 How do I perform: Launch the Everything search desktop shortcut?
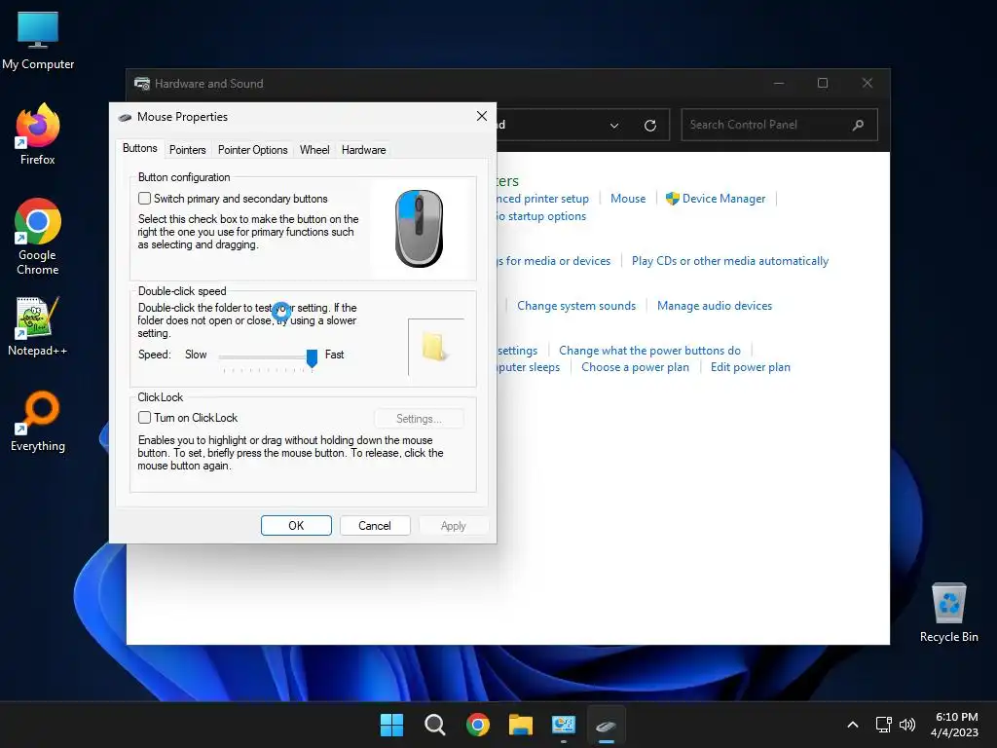coord(38,421)
